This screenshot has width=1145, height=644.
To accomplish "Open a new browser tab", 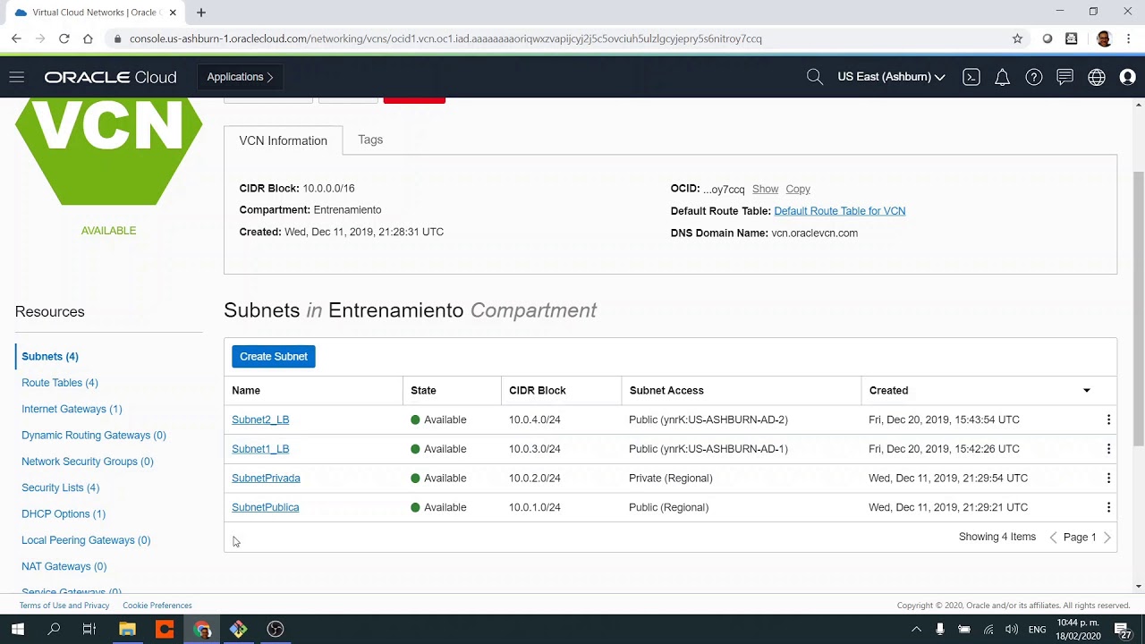I will tap(201, 13).
